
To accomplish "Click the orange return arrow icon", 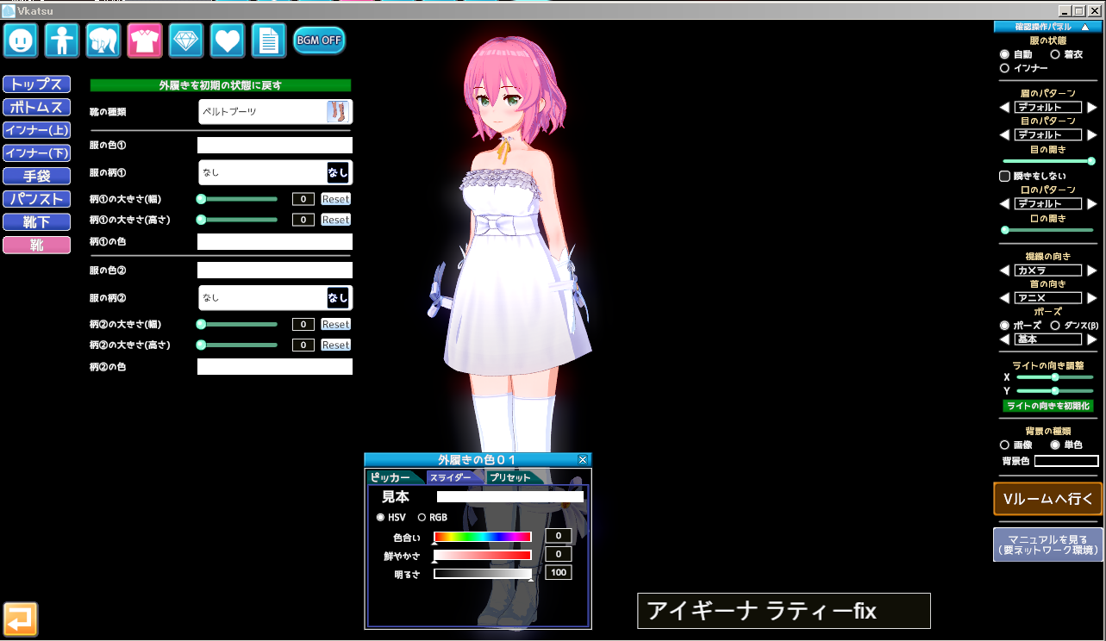I will click(21, 619).
